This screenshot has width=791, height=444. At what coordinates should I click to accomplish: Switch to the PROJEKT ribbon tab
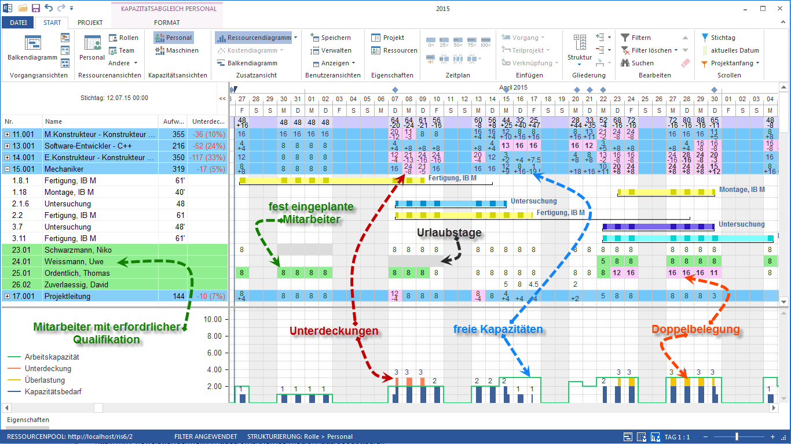click(x=90, y=23)
